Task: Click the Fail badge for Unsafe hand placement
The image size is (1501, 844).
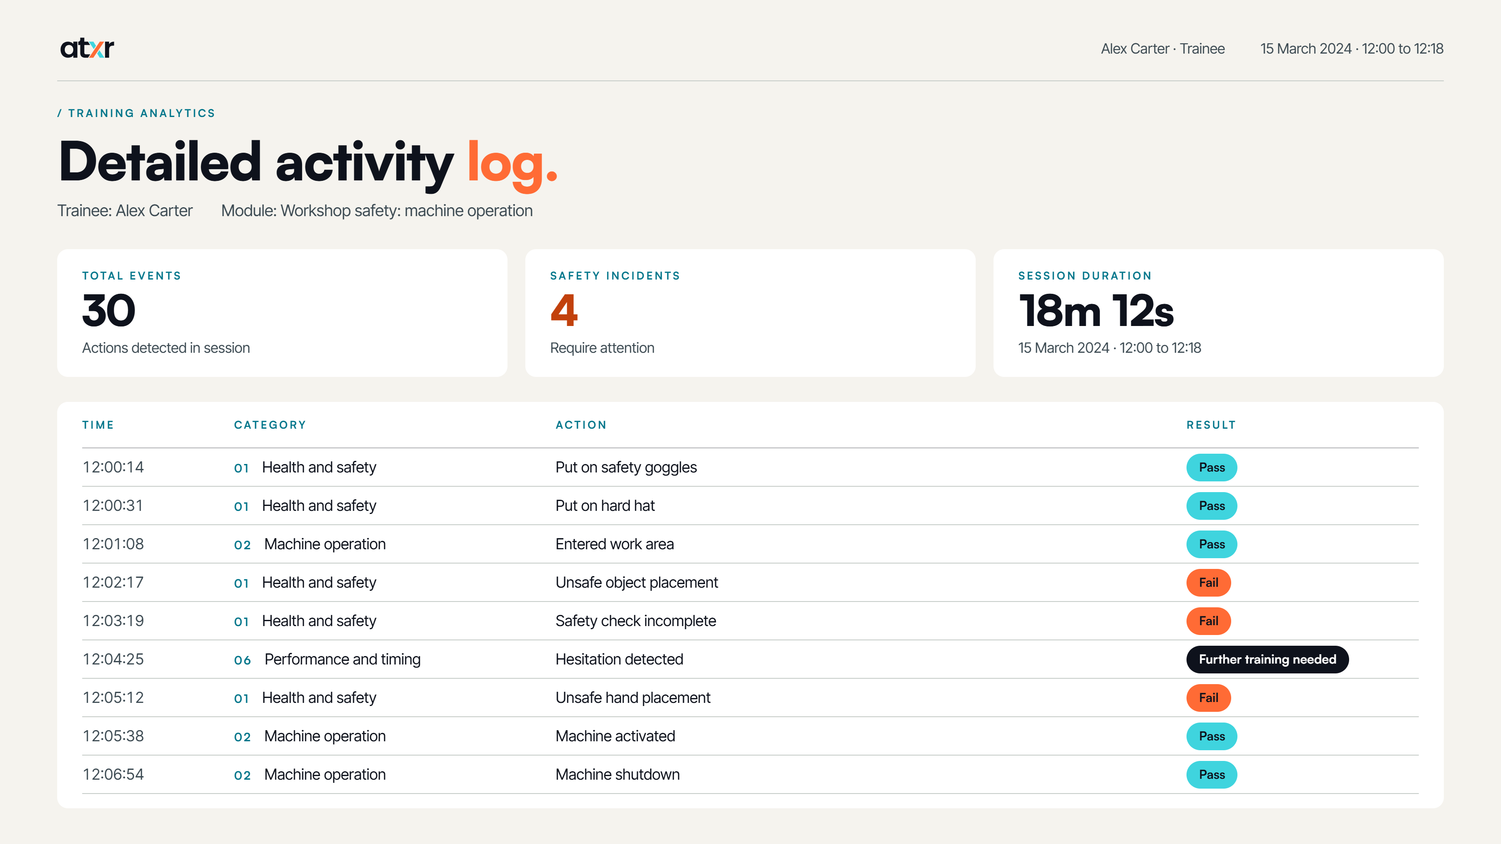Action: click(1208, 698)
